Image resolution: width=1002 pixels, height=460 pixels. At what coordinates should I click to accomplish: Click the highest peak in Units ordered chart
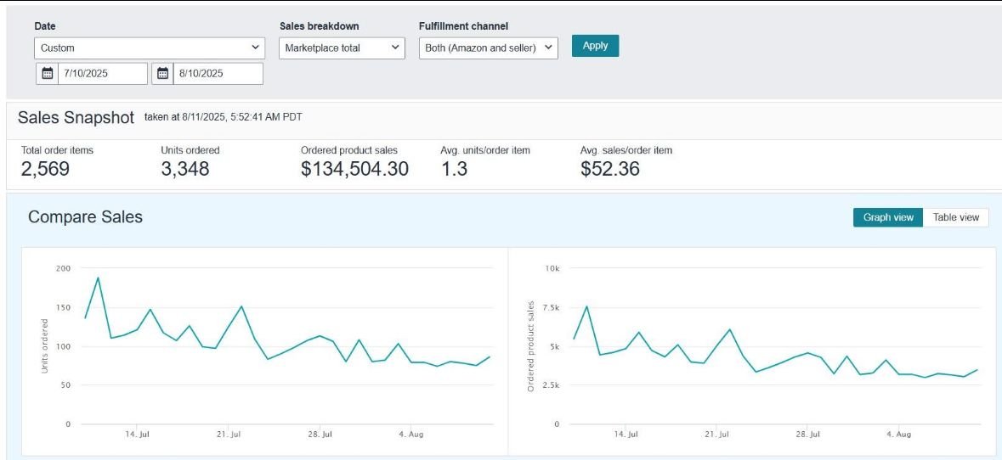click(x=98, y=278)
